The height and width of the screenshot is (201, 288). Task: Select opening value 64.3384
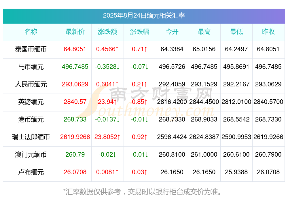[172, 49]
